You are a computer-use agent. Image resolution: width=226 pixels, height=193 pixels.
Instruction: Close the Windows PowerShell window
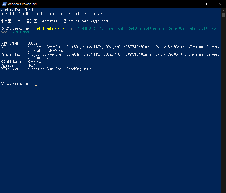pyautogui.click(x=219, y=4)
